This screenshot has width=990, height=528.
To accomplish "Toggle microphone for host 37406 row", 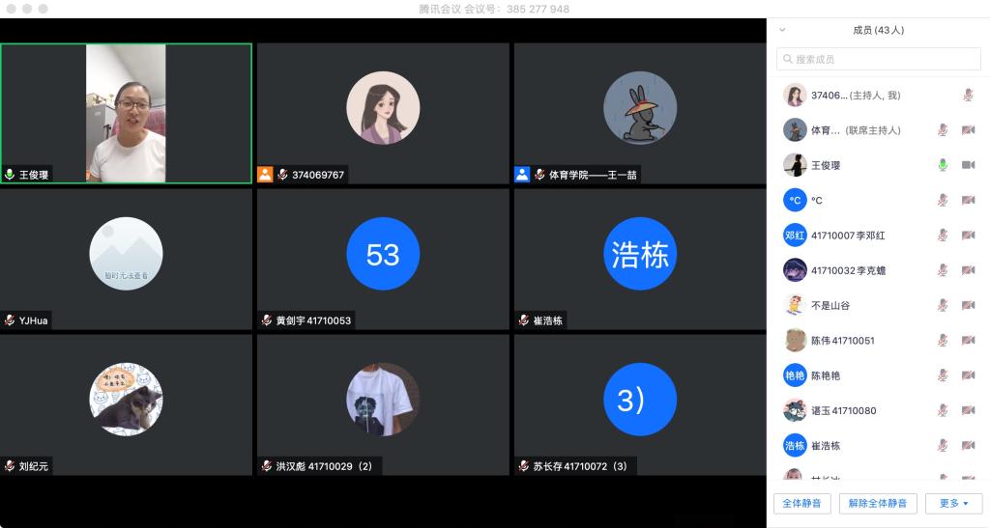I will click(968, 96).
